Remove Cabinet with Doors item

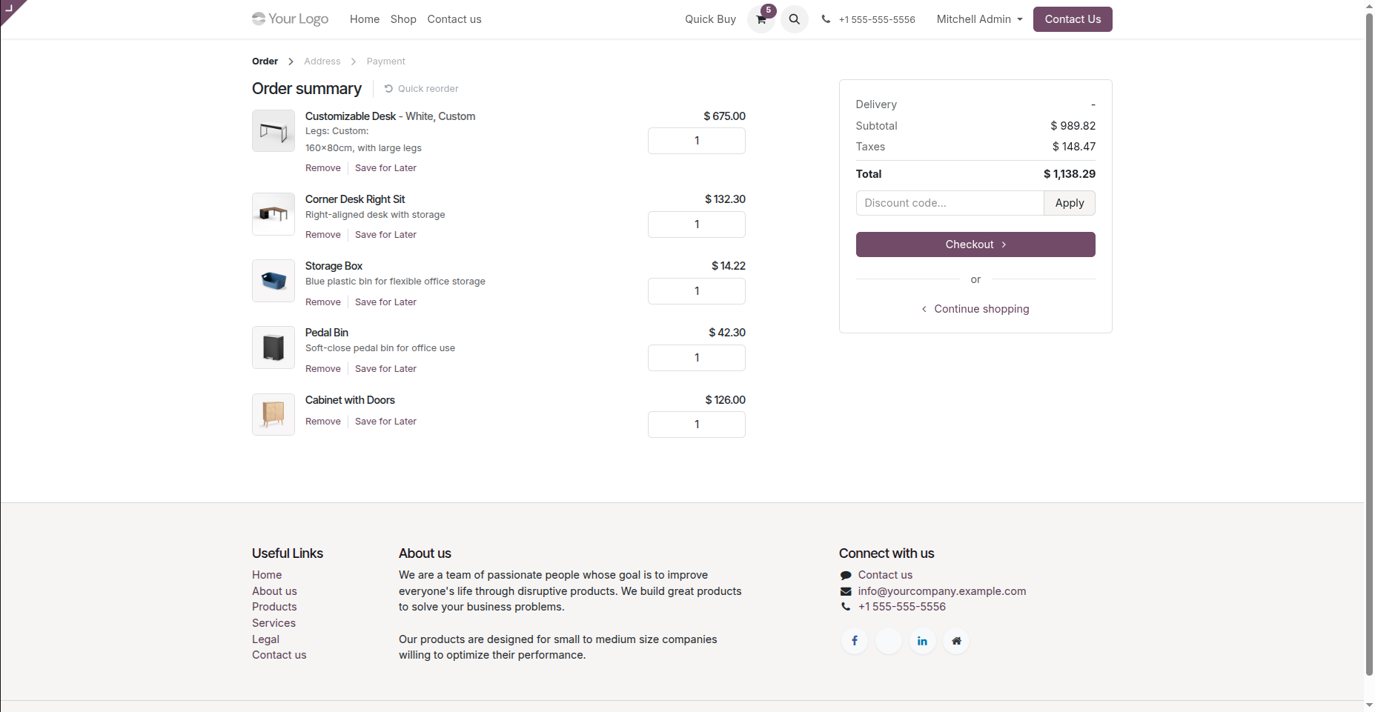(323, 422)
